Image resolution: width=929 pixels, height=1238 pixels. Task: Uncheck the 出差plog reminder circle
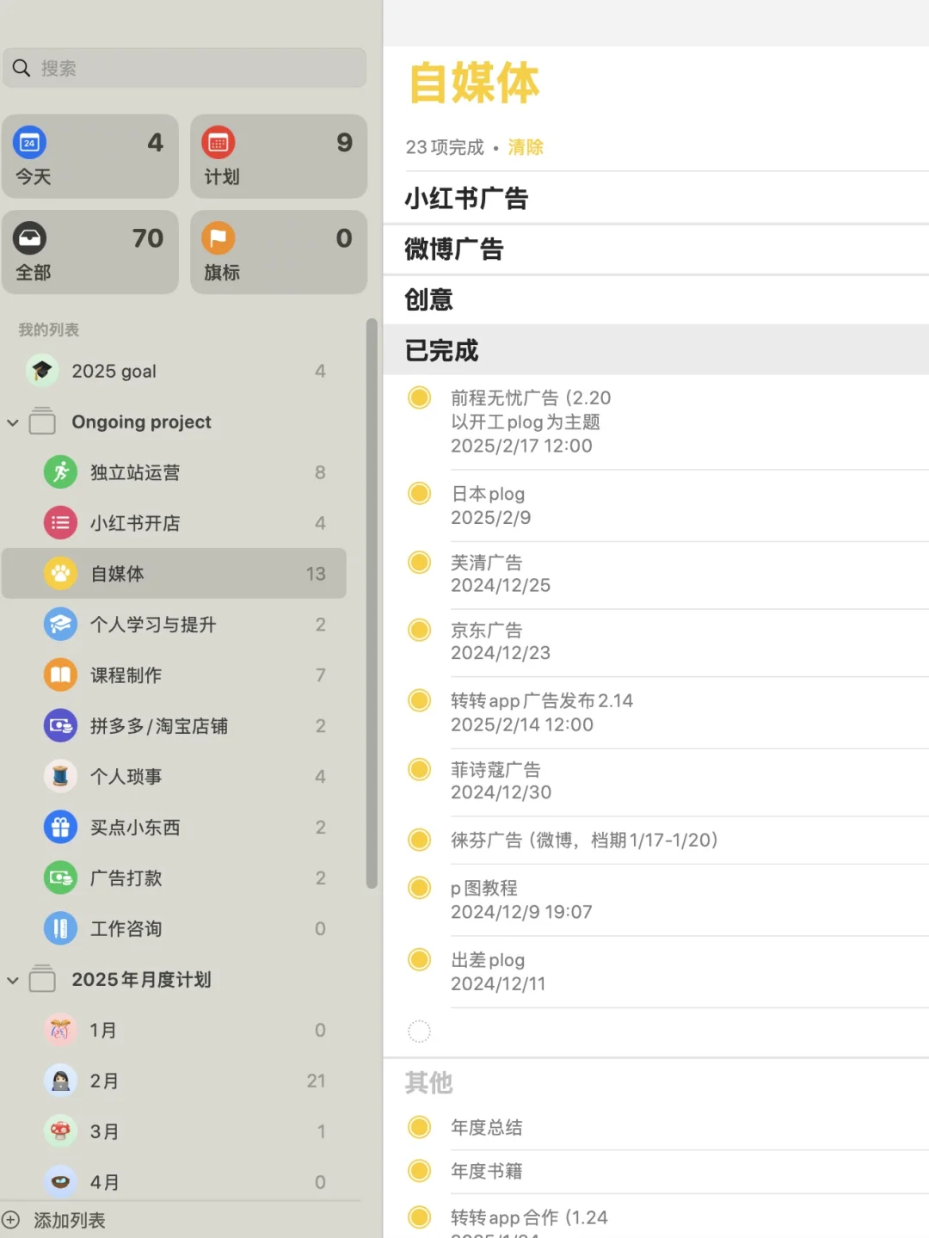click(x=419, y=959)
